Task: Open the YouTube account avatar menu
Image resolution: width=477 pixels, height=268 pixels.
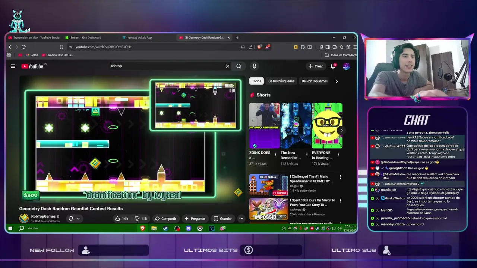Action: [x=346, y=66]
